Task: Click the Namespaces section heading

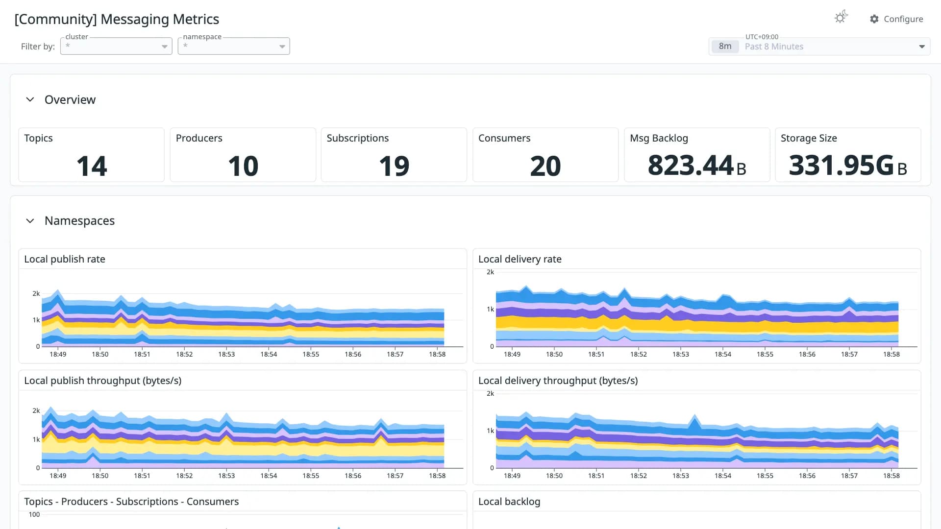Action: coord(79,221)
